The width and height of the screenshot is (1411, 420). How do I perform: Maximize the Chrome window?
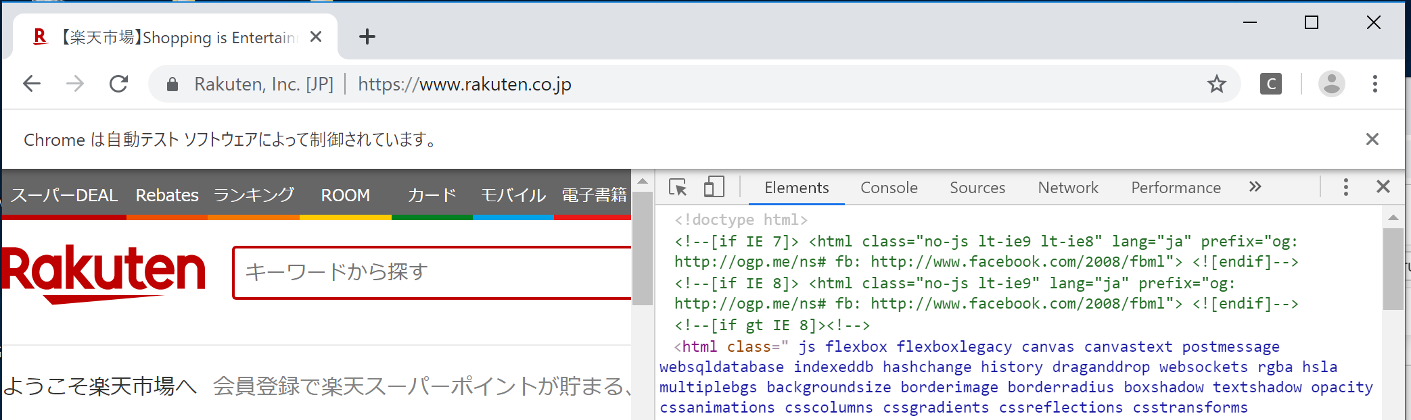[x=1312, y=22]
